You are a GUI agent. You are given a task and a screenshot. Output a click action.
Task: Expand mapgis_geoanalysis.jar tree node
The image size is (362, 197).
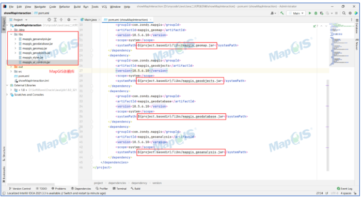pos(15,39)
